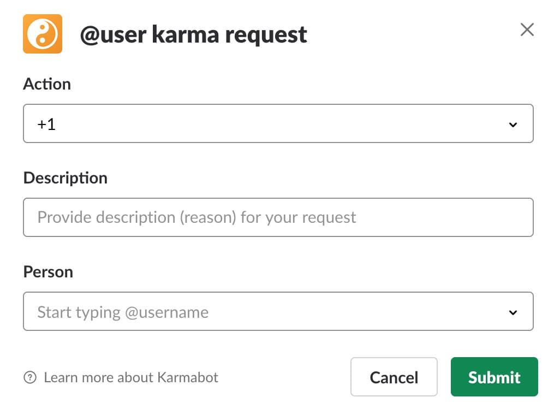Expand the Person username selector
This screenshot has width=560, height=415.
point(278,311)
